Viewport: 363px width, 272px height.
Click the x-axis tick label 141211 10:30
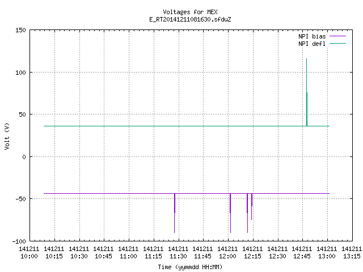tap(79, 253)
